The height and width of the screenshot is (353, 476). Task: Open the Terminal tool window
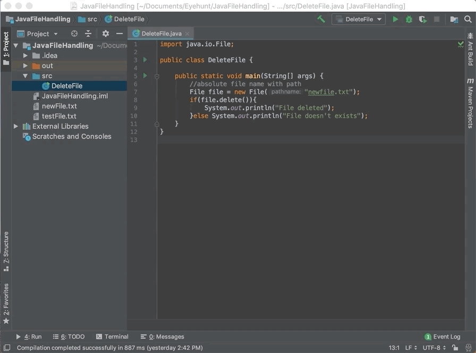pos(112,337)
